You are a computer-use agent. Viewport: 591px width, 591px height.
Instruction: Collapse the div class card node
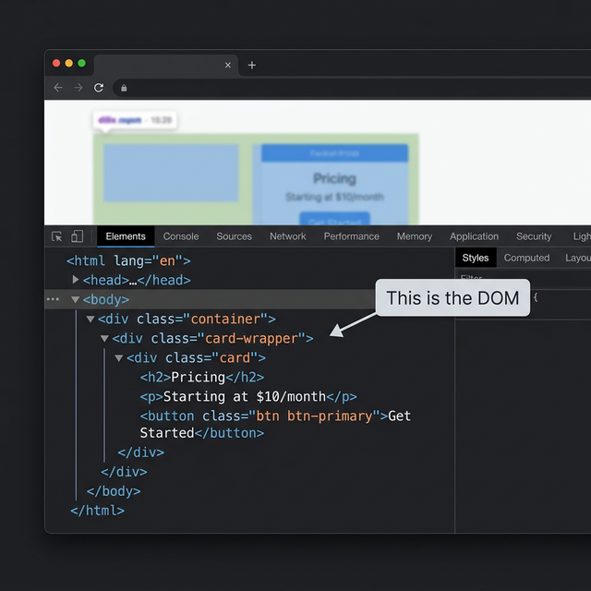[x=119, y=358]
